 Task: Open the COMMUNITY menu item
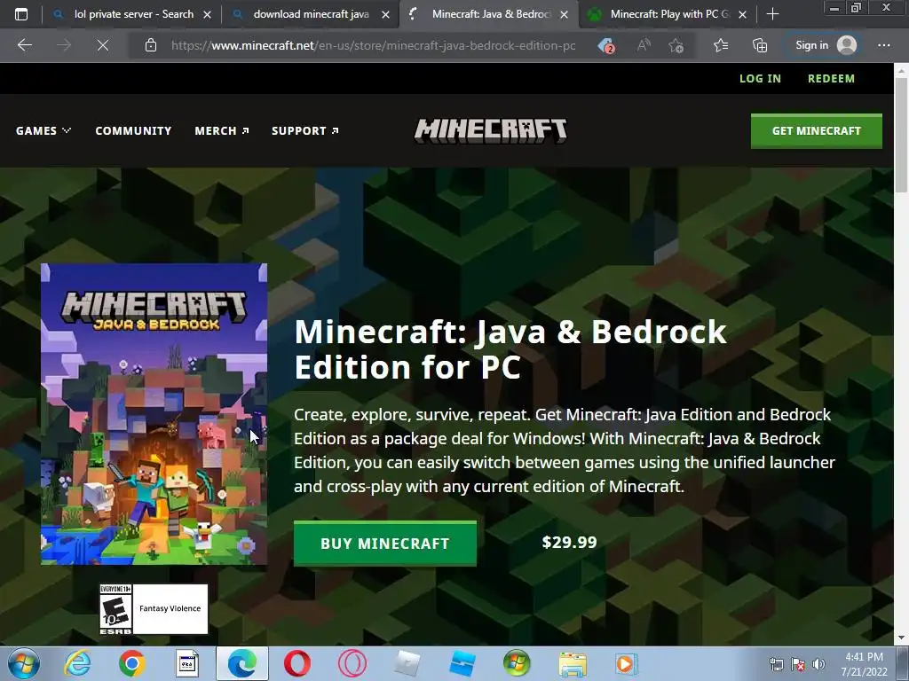pos(133,131)
